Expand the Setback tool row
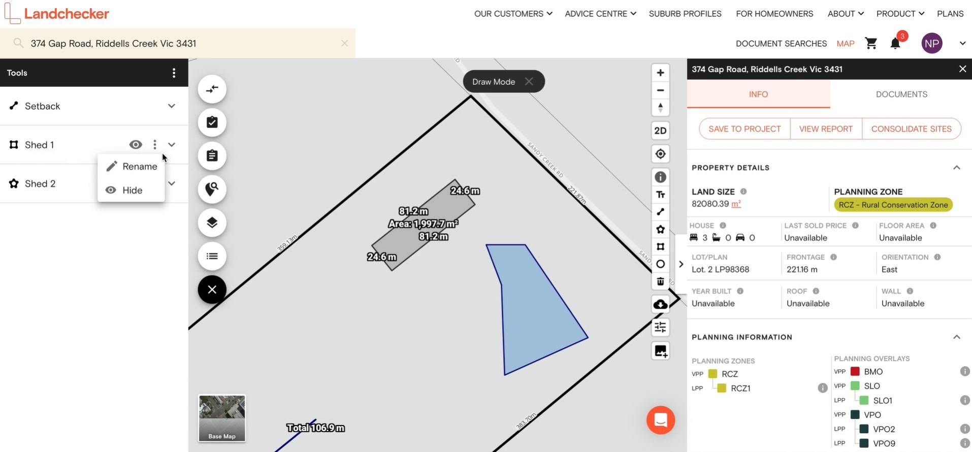972x452 pixels. [x=172, y=106]
